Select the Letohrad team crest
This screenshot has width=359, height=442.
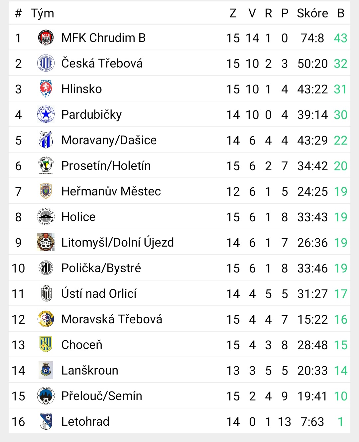tap(46, 421)
